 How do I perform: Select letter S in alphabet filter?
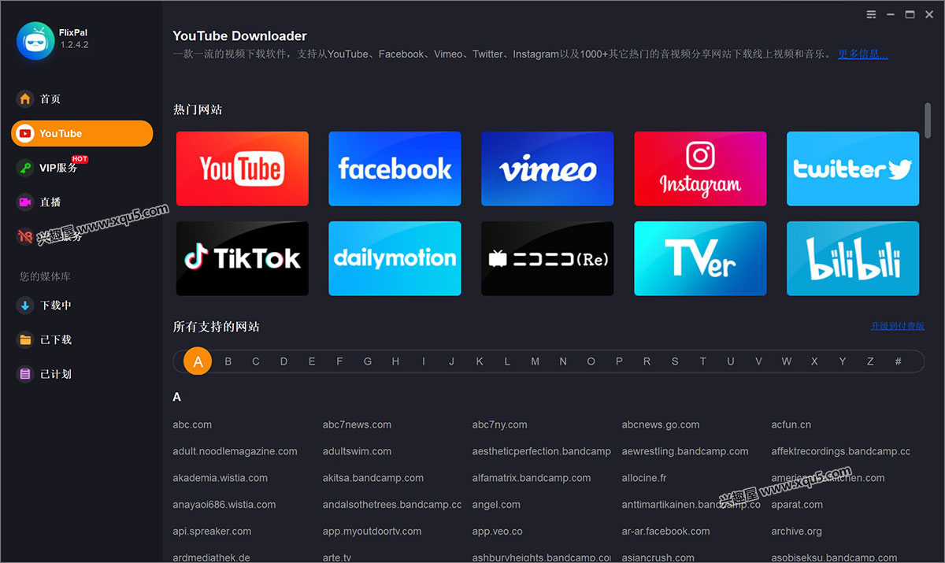(x=675, y=361)
